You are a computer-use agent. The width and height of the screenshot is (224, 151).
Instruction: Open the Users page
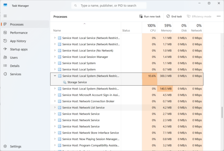tap(25, 57)
